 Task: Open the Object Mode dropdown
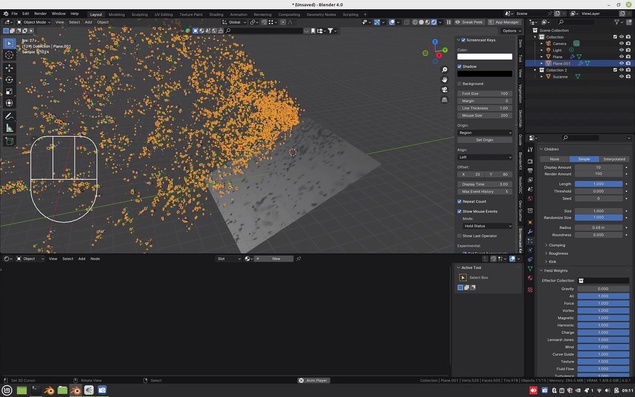point(34,22)
